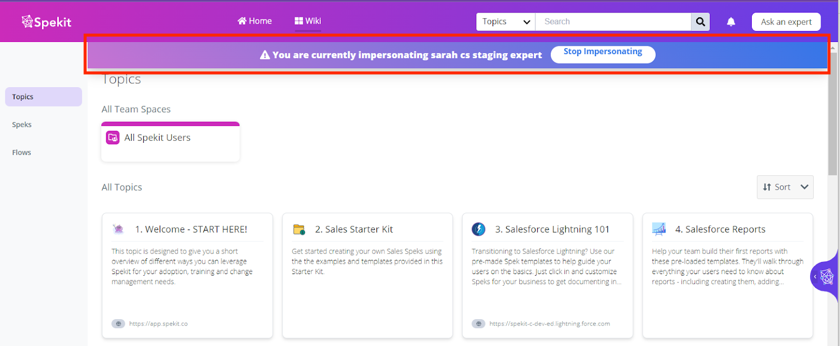Click the Salesforce Lightning bolt icon
Screen dimensions: 840x346
click(x=479, y=229)
